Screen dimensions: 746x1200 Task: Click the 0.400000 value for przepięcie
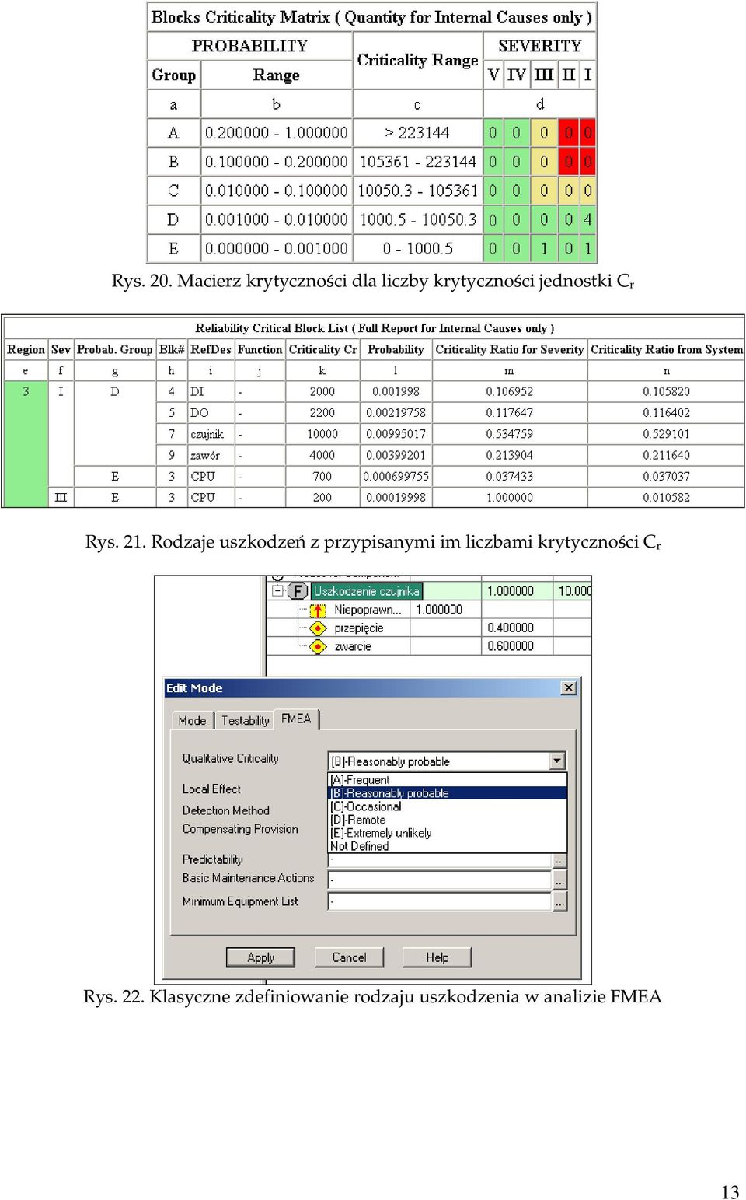[511, 628]
